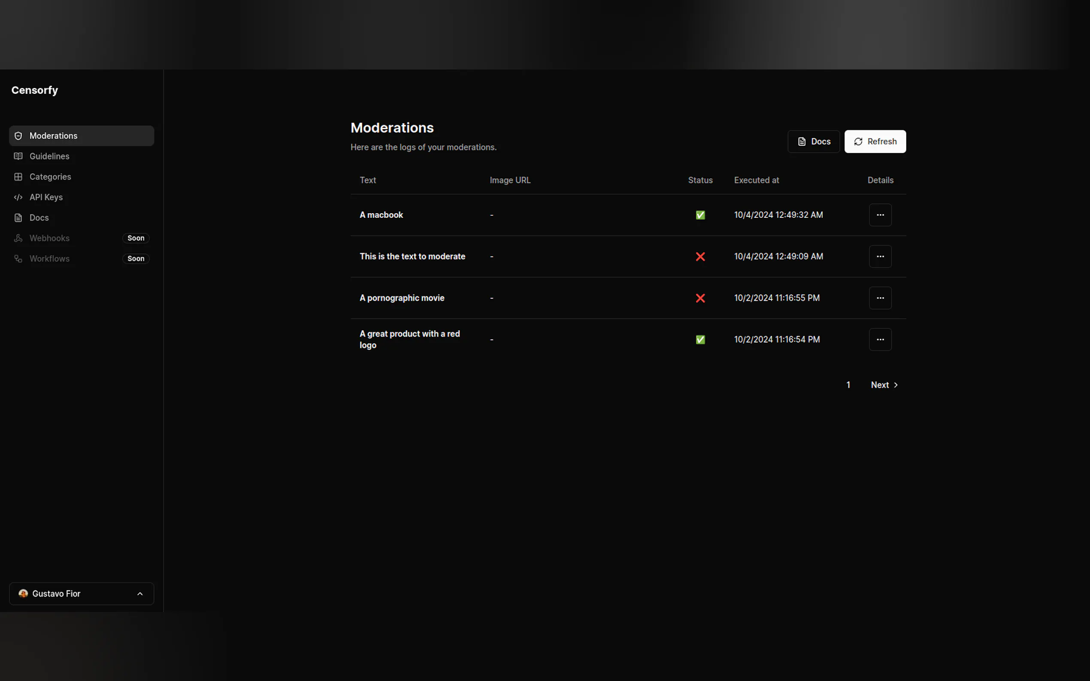Viewport: 1090px width, 681px height.
Task: Open details for 'A pornographic movie' row
Action: (880, 298)
